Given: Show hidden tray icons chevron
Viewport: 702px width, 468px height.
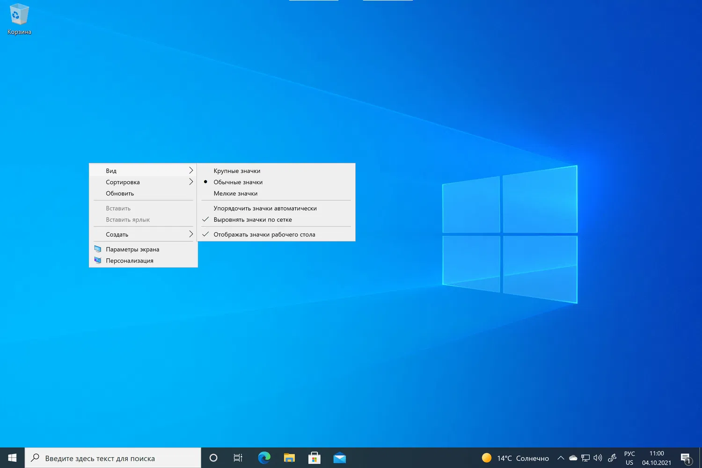Looking at the screenshot, I should (x=560, y=458).
